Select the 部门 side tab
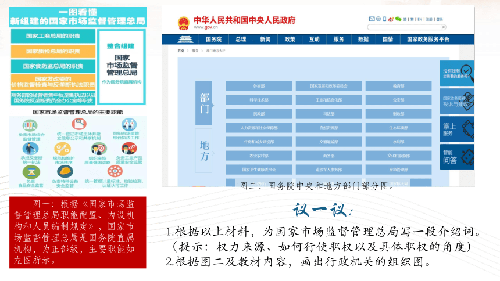The image size is (500, 281). coord(203,103)
